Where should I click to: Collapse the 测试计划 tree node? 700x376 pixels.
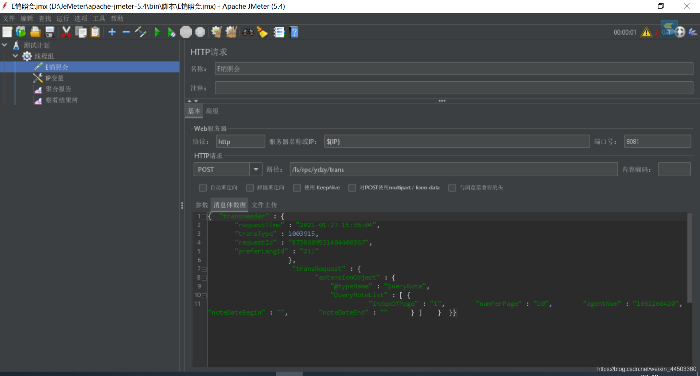[5, 45]
